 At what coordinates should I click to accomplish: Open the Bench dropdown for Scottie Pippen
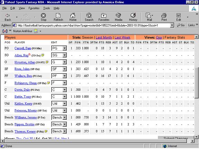pos(65,125)
